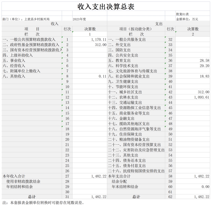Click the 金额单位：万元 cell
The height and width of the screenshot is (206, 212).
point(187,19)
